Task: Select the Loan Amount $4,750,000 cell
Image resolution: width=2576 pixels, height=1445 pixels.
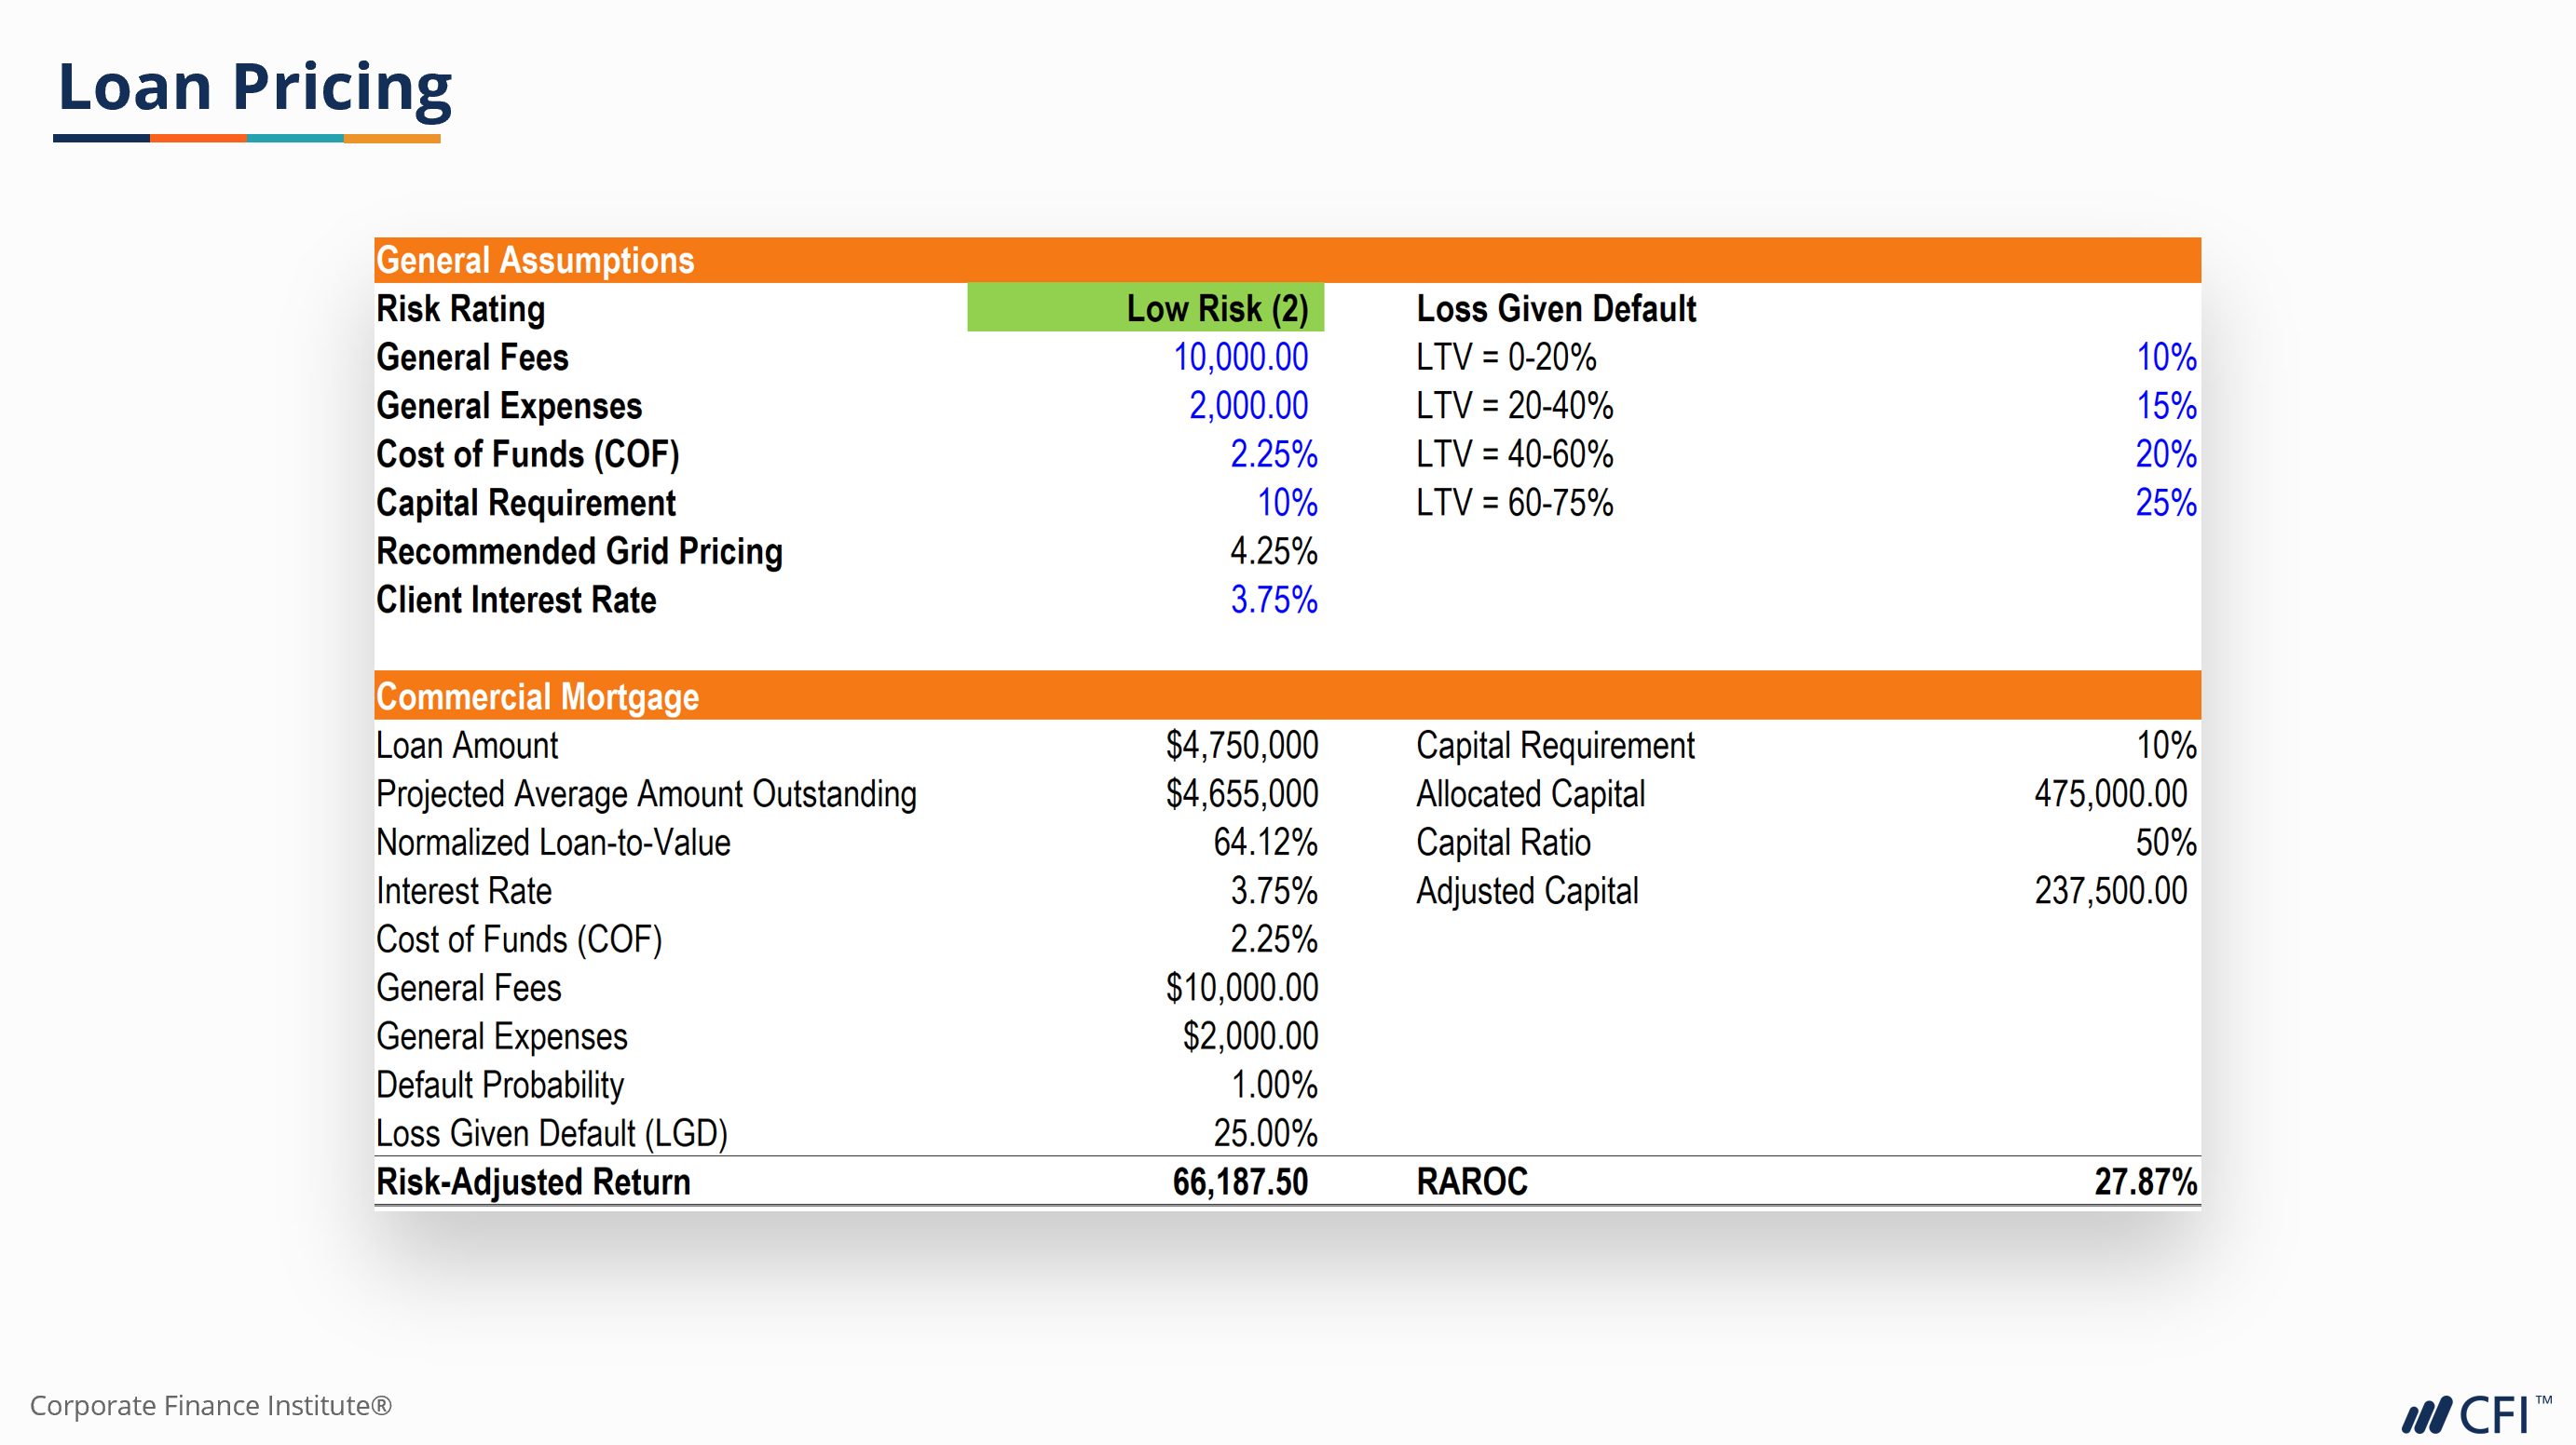Action: (x=1241, y=746)
